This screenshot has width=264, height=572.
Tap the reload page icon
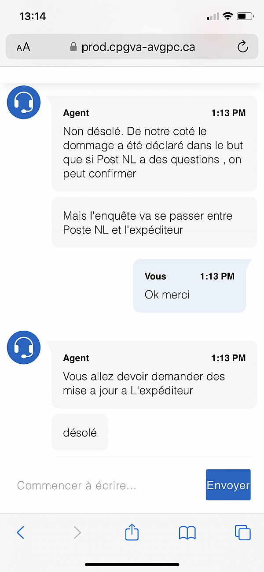[x=242, y=47]
